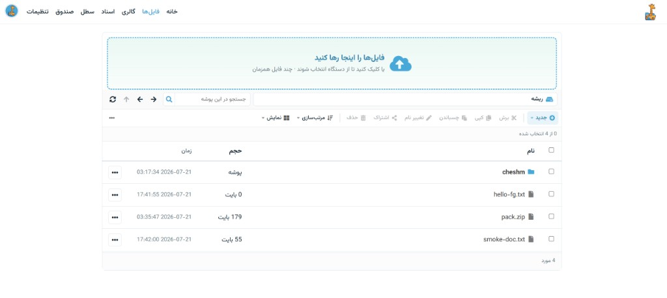Image resolution: width=667 pixels, height=298 pixels.
Task: Click the 0 بایت size cell
Action: point(234,194)
